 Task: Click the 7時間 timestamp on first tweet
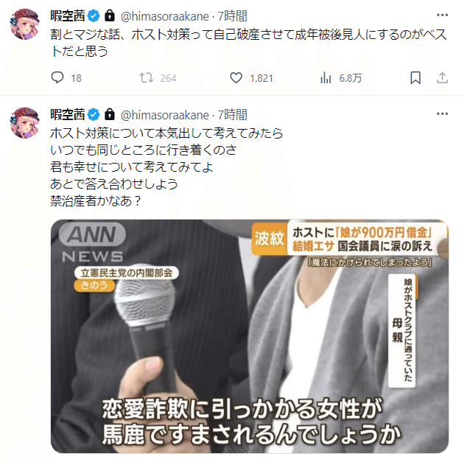tap(232, 16)
